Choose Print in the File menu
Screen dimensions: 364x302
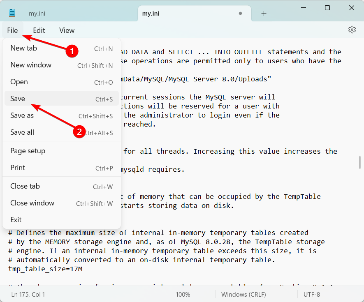[62, 168]
